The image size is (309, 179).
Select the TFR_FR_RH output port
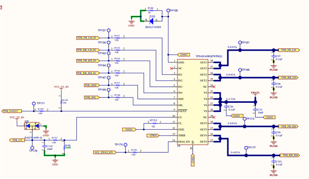(288, 126)
